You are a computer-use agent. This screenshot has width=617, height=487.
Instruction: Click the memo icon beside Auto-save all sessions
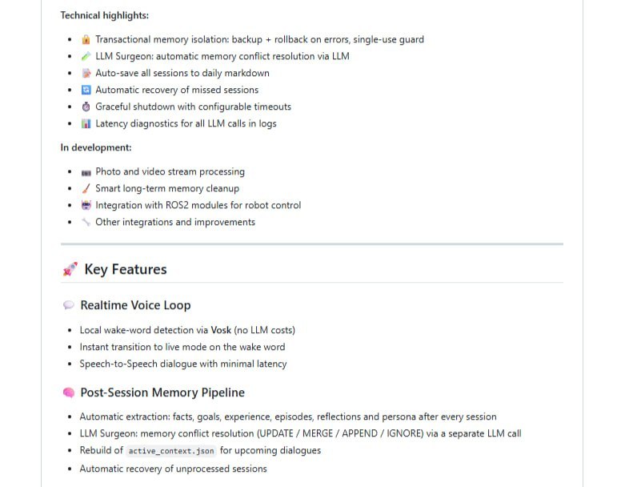[x=86, y=73]
